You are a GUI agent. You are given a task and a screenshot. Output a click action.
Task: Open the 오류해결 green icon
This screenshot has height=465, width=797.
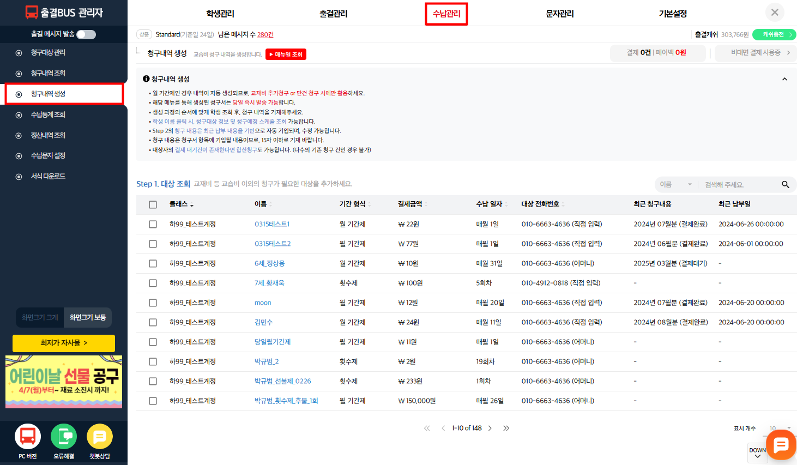pyautogui.click(x=64, y=437)
